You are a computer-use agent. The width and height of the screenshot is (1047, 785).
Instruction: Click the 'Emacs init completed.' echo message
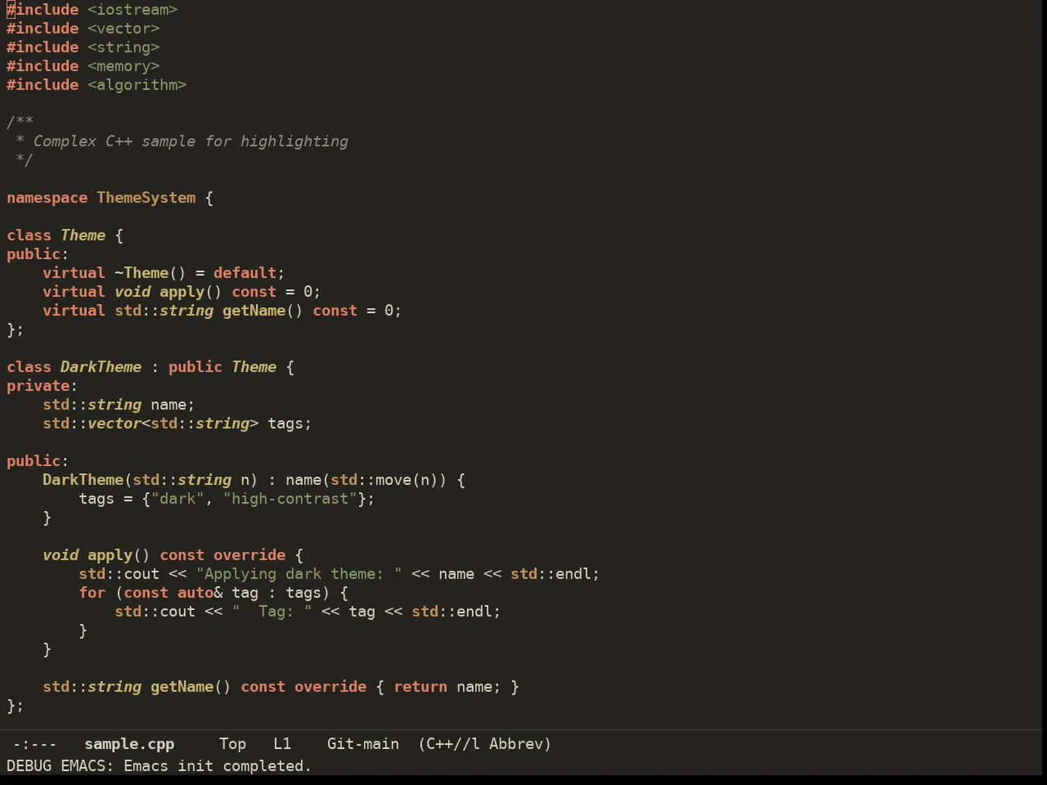(x=218, y=766)
